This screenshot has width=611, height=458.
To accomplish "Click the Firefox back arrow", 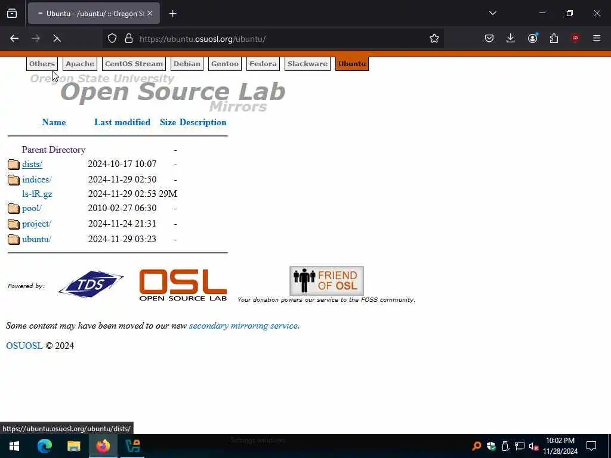I will click(x=14, y=39).
